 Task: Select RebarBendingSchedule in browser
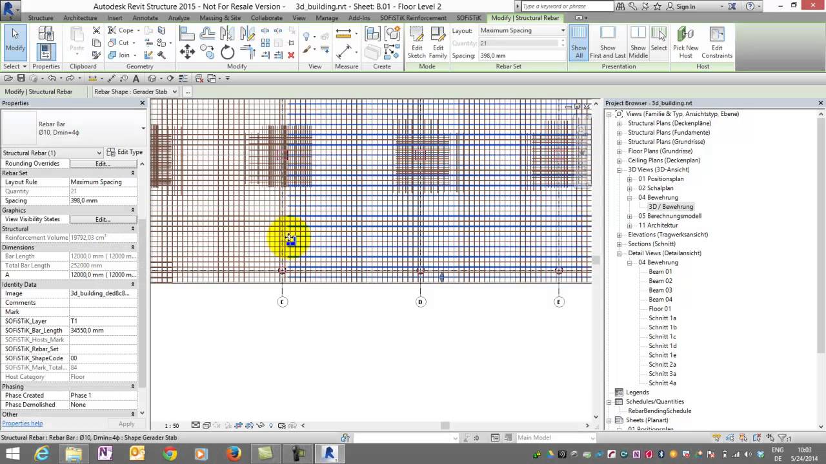[x=660, y=411]
